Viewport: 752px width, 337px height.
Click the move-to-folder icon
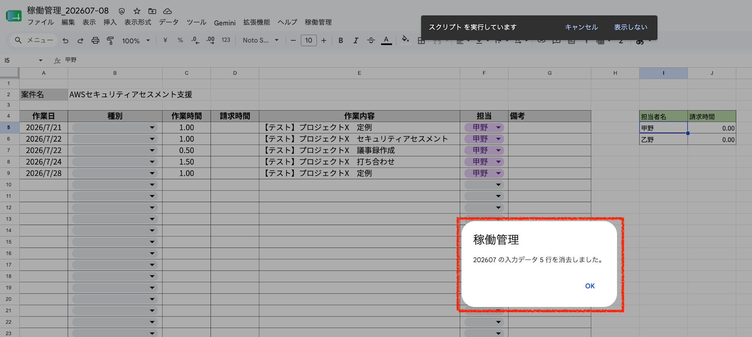pyautogui.click(x=152, y=11)
